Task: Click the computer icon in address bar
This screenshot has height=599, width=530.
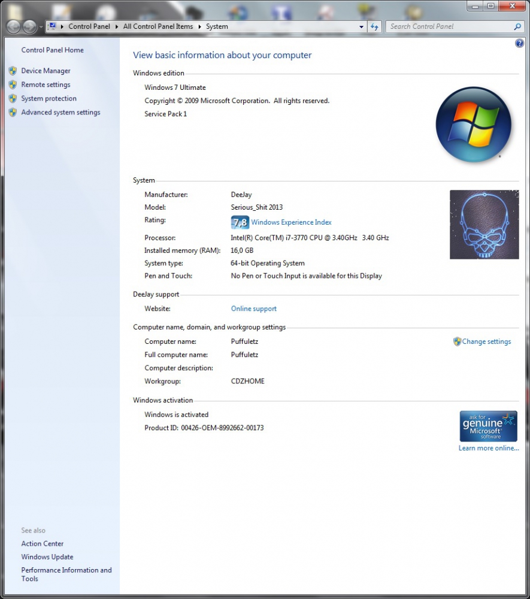Action: pos(52,26)
